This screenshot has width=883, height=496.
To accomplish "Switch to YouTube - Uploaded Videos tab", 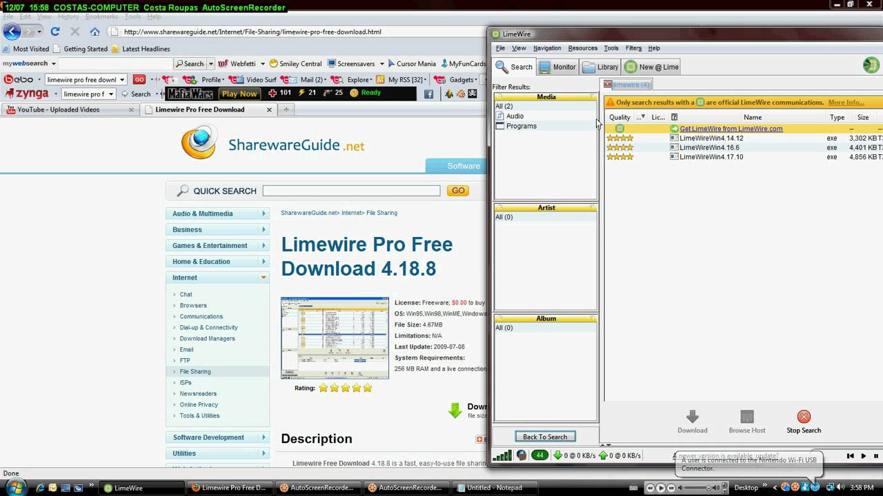I will (x=69, y=110).
